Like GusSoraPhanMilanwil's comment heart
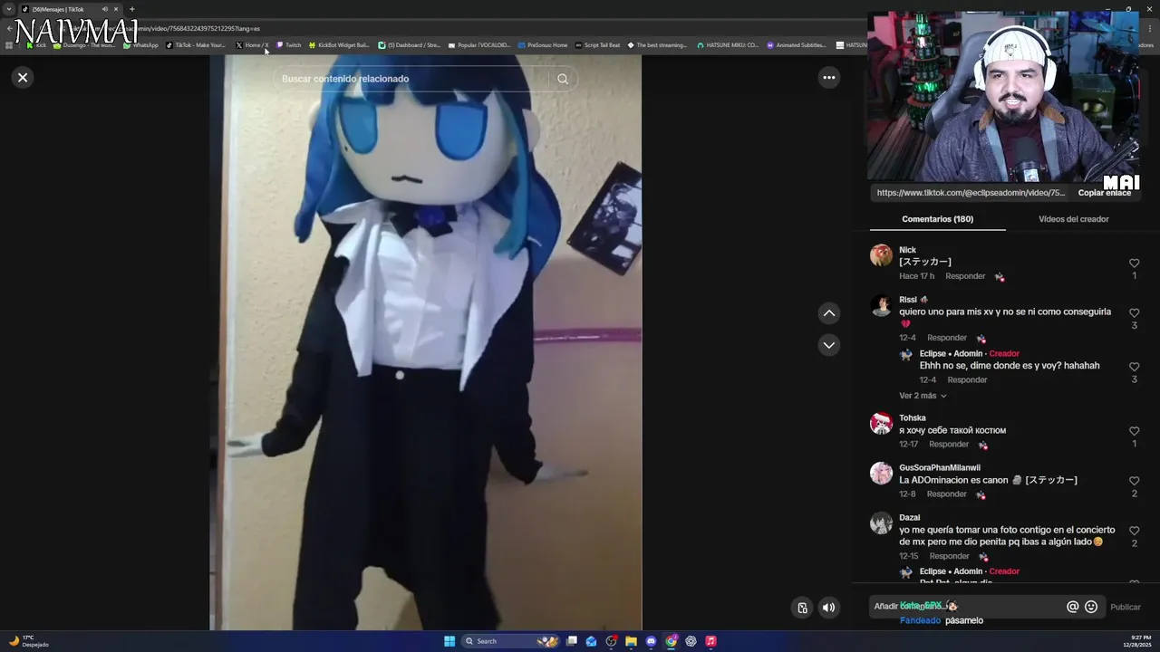This screenshot has width=1160, height=652. pos(1134,481)
